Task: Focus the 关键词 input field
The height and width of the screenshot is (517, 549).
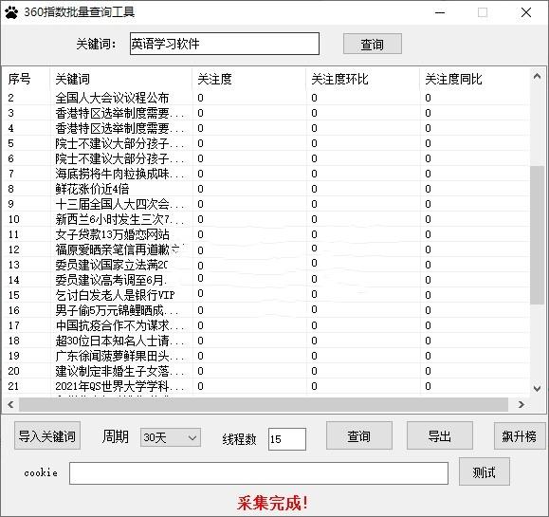Action: (x=225, y=44)
